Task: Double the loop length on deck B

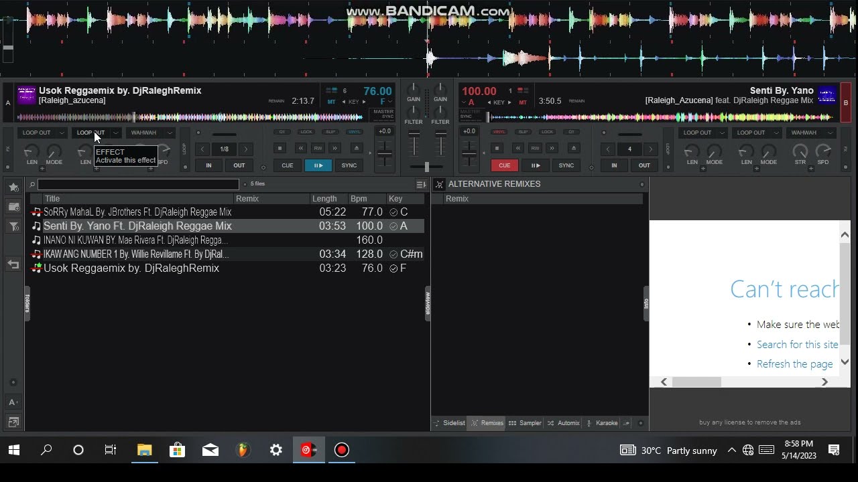Action: [650, 149]
